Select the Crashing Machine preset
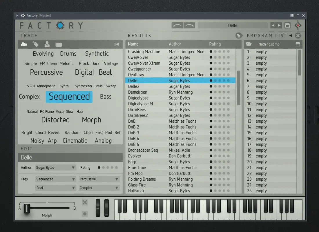The image size is (319, 232). [x=180, y=52]
